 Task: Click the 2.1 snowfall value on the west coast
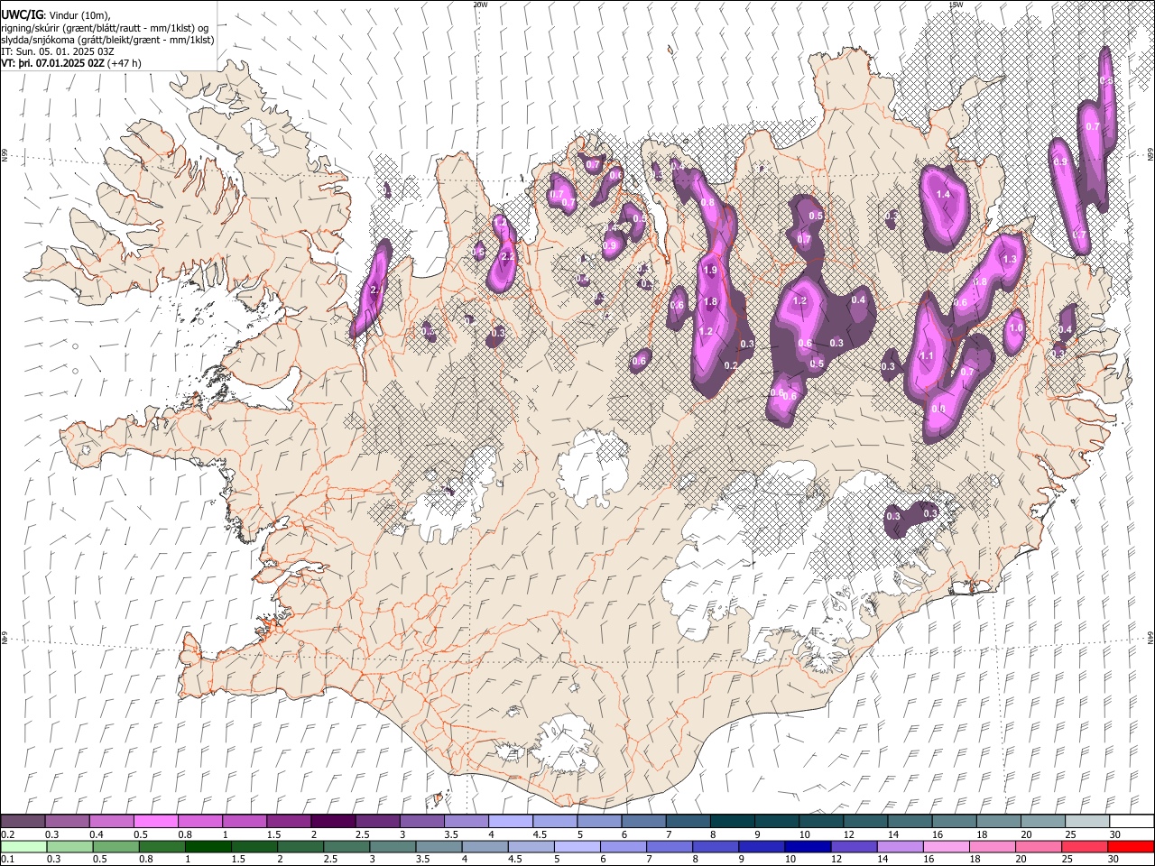pos(376,290)
